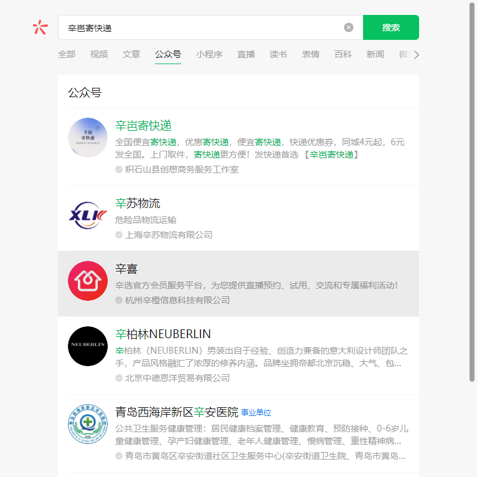Open the 青岛西海岸新区辛安医院 title link
477x477 pixels.
pyautogui.click(x=177, y=412)
